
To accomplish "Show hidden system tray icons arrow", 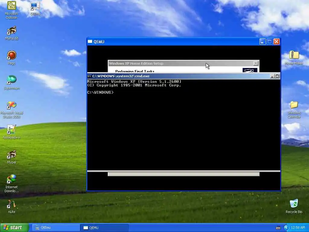I will click(286, 228).
